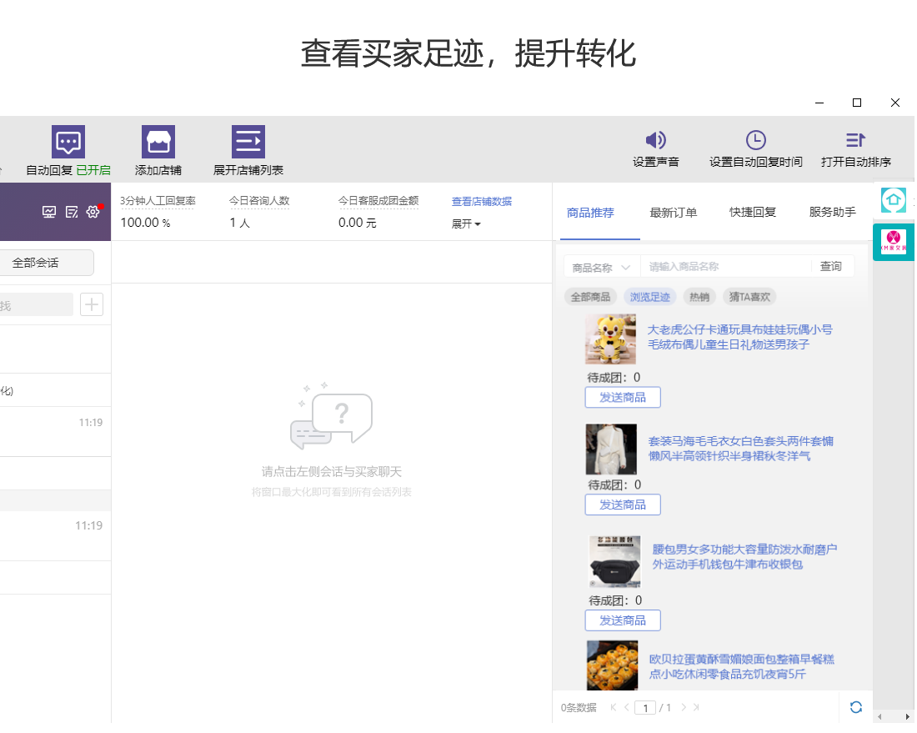Open settings gear with red dot
This screenshot has width=917, height=733.
click(93, 212)
